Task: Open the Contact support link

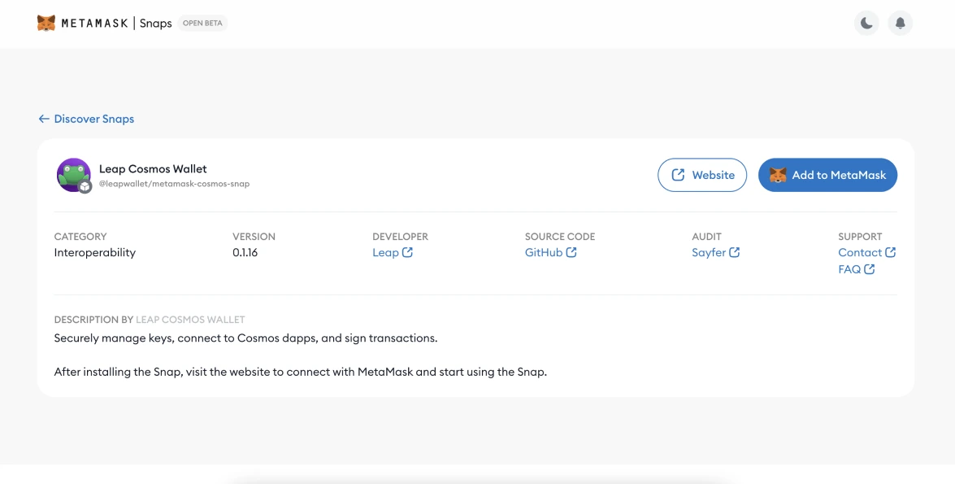Action: [x=866, y=252]
